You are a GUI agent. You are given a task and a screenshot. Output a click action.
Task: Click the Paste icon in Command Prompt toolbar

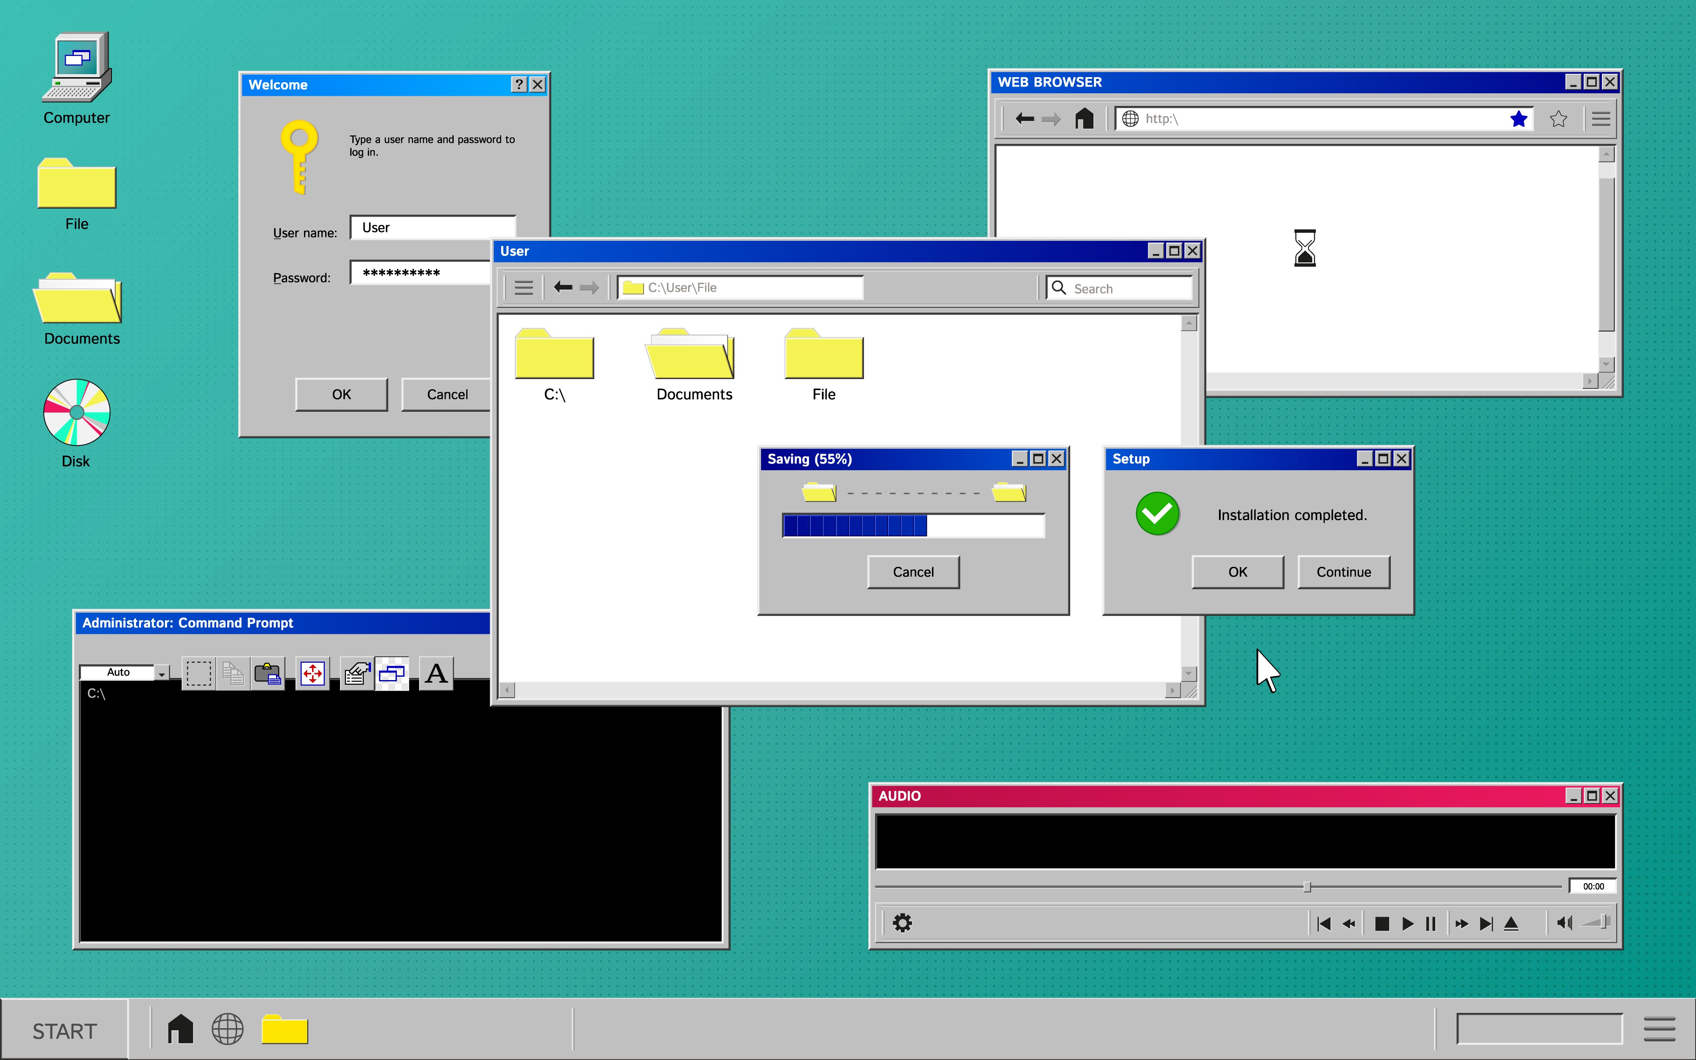[268, 674]
